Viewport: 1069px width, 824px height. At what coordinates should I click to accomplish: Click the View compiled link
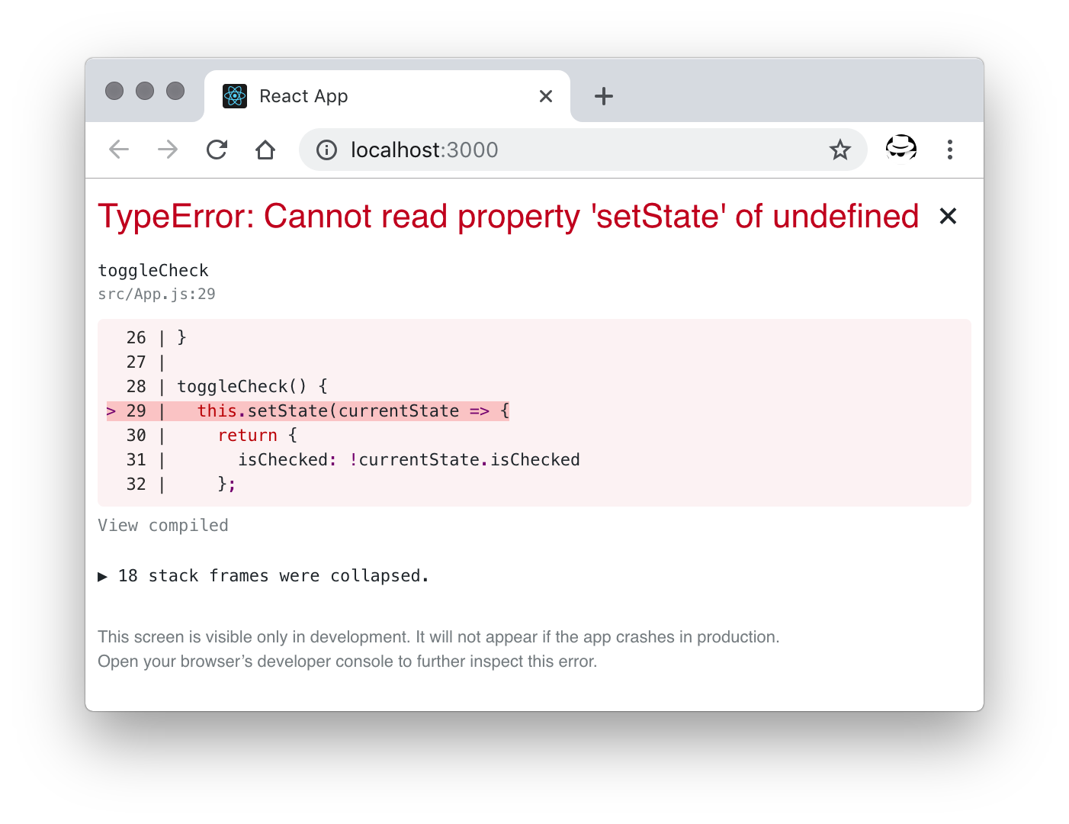tap(163, 526)
